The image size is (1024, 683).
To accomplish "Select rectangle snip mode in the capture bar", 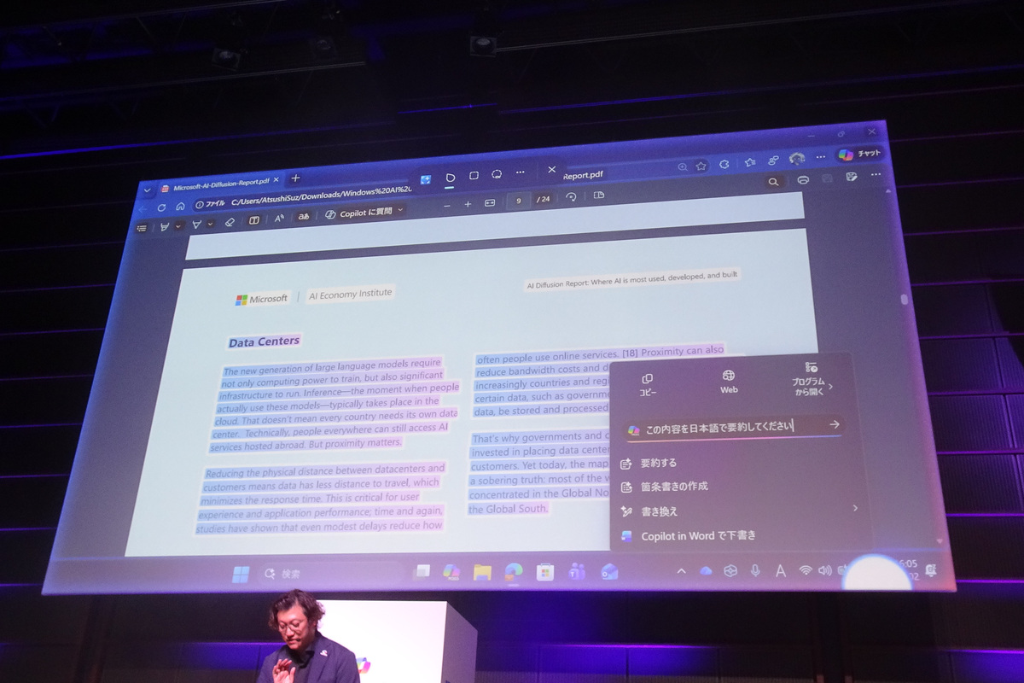I will [x=474, y=175].
